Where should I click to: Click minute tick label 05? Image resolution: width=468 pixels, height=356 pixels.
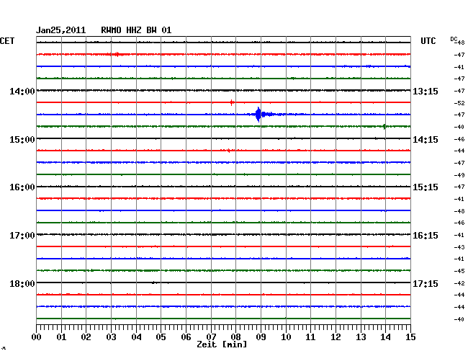point(161,337)
